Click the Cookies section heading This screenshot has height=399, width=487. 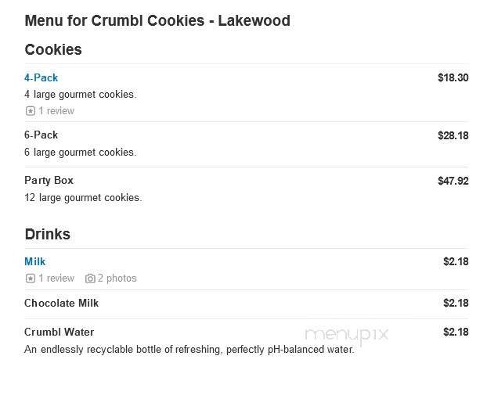(x=53, y=49)
